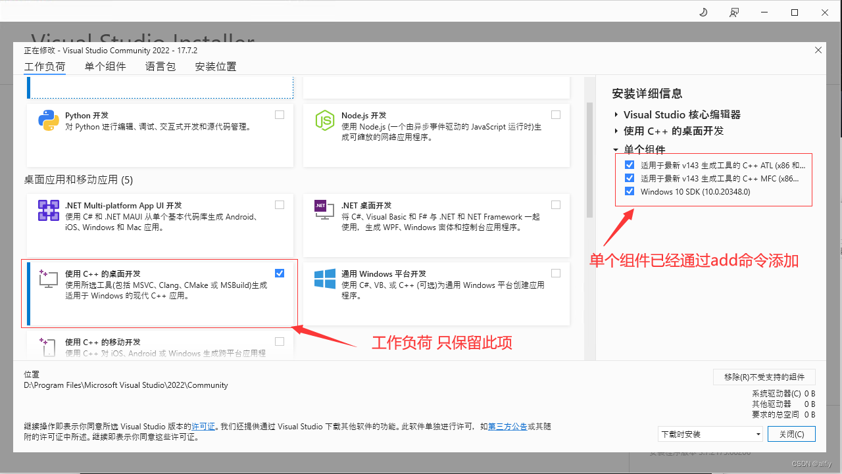The image size is (842, 474).
Task: Check the 使用 C++ 的移动开发 checkbox
Action: [280, 341]
